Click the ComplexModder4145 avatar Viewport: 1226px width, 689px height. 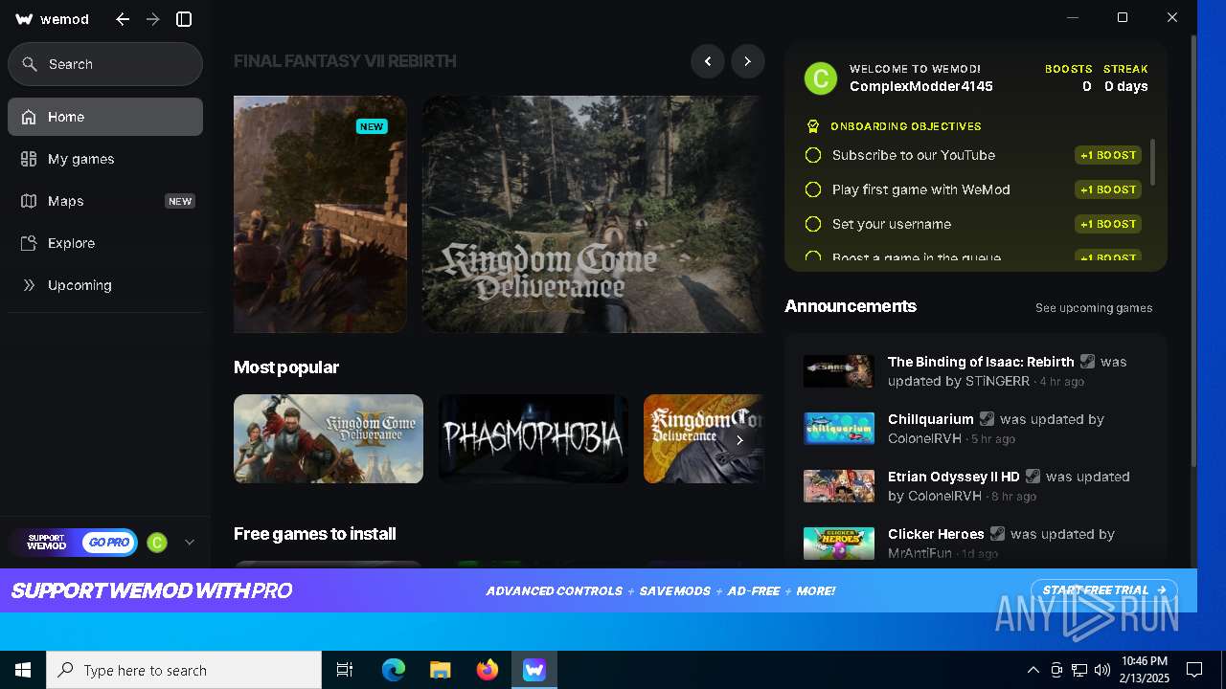tap(821, 78)
